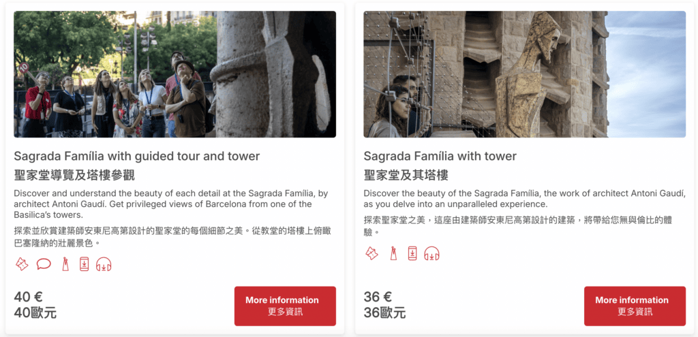Click the tower sculpture photo thumbnail
Screen dimensions: 698x337
pyautogui.click(x=525, y=74)
